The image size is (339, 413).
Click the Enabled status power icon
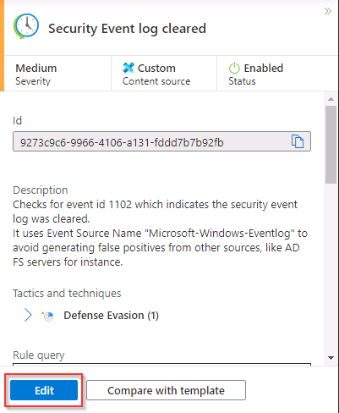(x=234, y=68)
